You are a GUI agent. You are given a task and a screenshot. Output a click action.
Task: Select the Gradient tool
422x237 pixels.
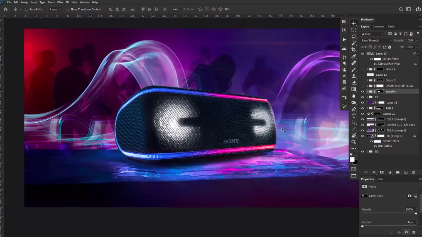(353, 89)
